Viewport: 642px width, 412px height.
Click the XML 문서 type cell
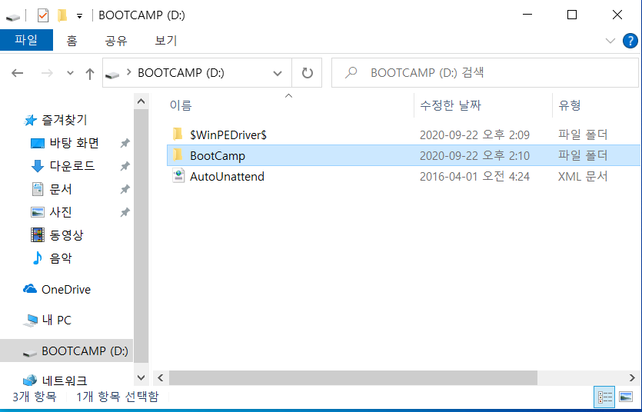pos(583,177)
